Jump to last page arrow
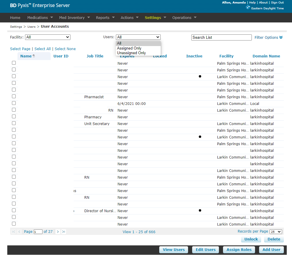Screen dimensions: 292x255 [x=64, y=232]
